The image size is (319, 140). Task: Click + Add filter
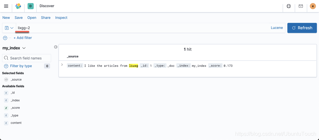tap(23, 38)
